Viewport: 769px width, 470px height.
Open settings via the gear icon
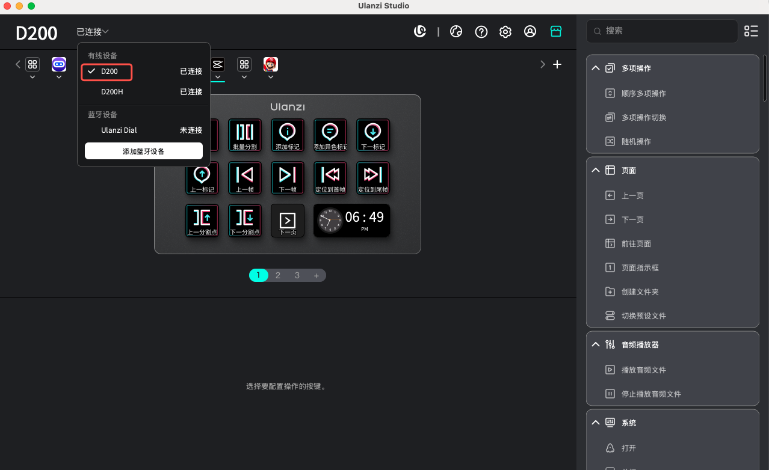coord(505,32)
